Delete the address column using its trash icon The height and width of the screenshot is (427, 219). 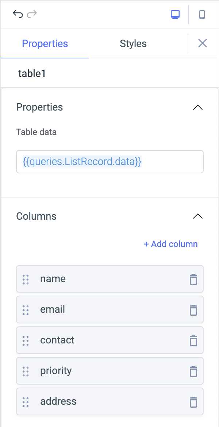[193, 401]
